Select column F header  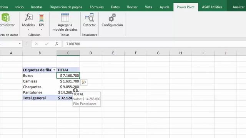tap(136, 53)
